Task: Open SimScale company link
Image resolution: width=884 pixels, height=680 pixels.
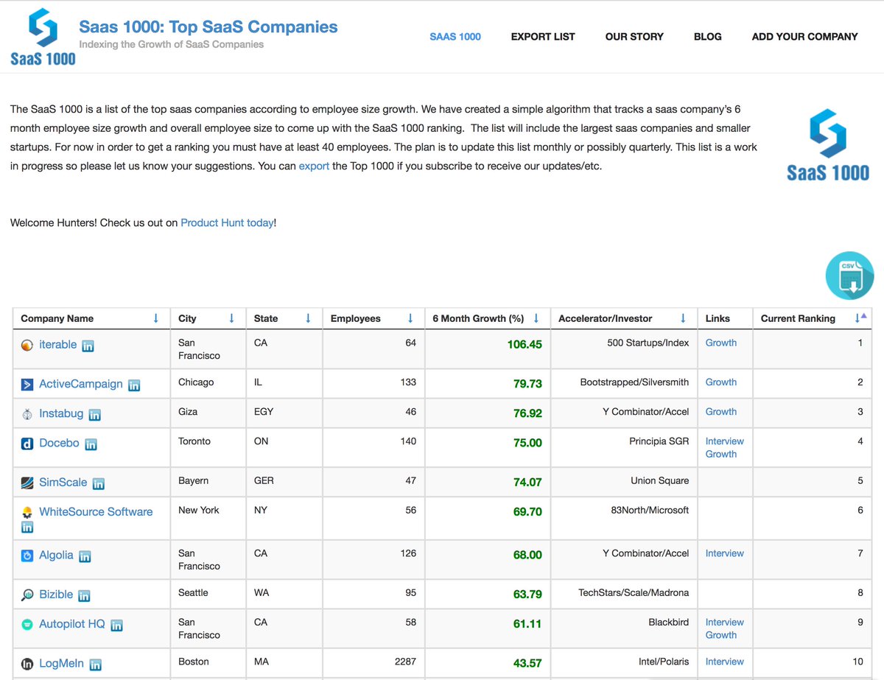Action: point(63,483)
